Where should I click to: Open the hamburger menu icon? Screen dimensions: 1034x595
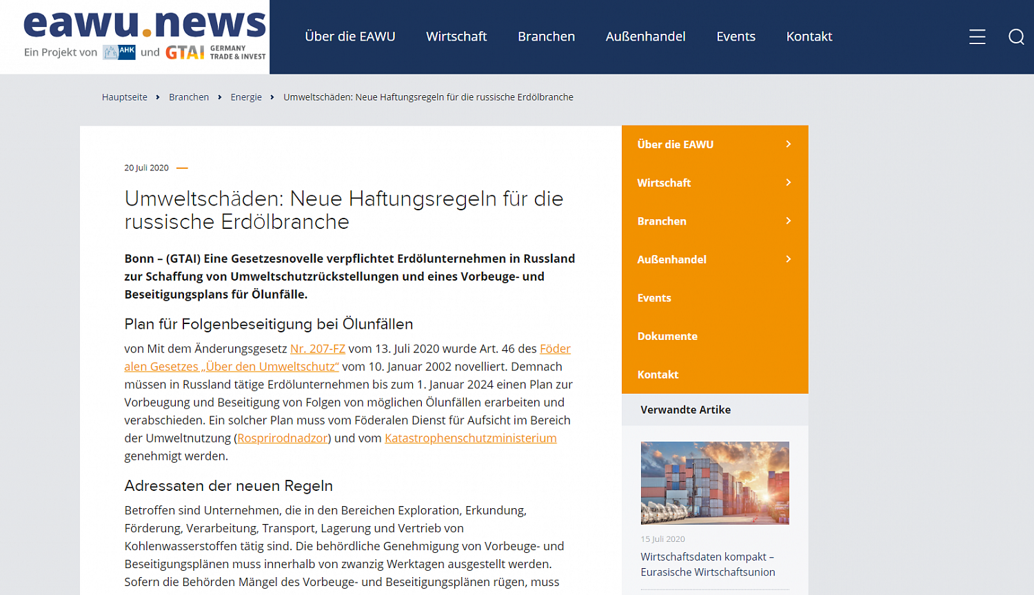click(x=977, y=37)
